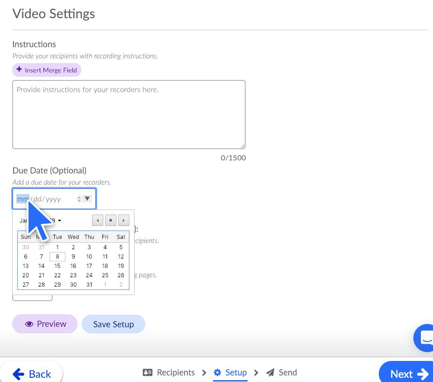
Task: Click the Insert Merge Field plus icon
Action: point(19,70)
